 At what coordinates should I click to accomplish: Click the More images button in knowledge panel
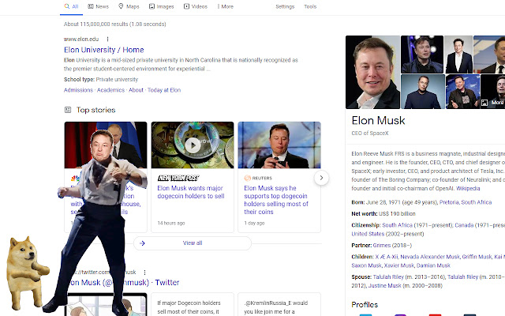point(492,103)
